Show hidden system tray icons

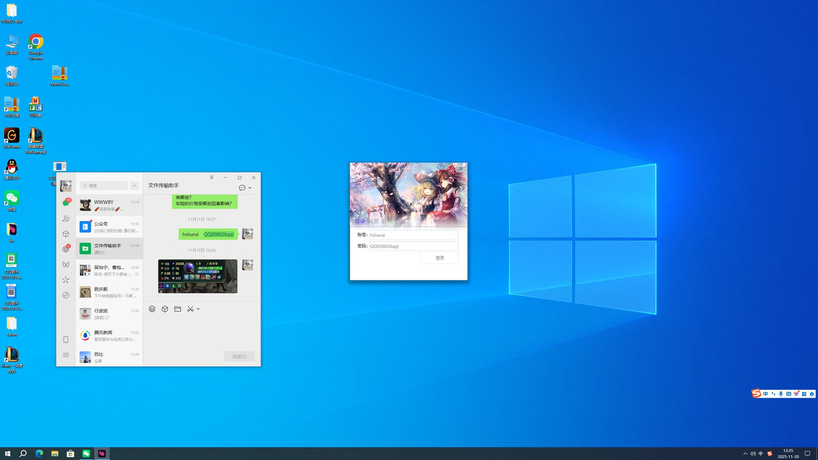click(745, 454)
